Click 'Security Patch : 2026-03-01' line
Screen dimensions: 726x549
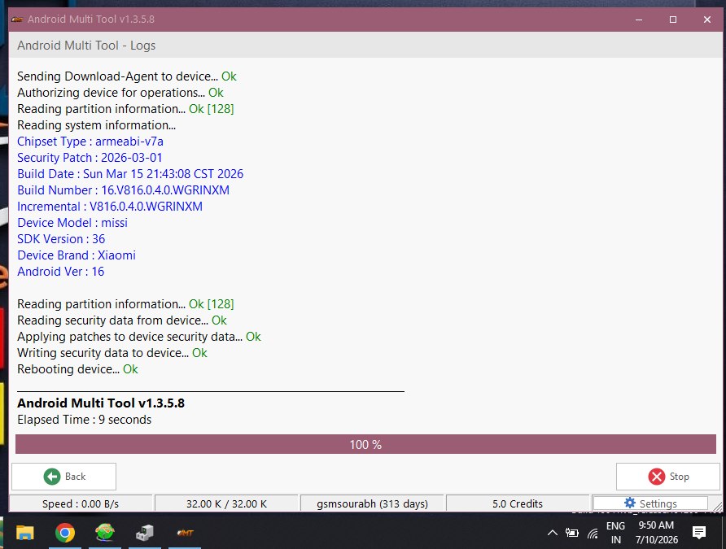pyautogui.click(x=90, y=158)
